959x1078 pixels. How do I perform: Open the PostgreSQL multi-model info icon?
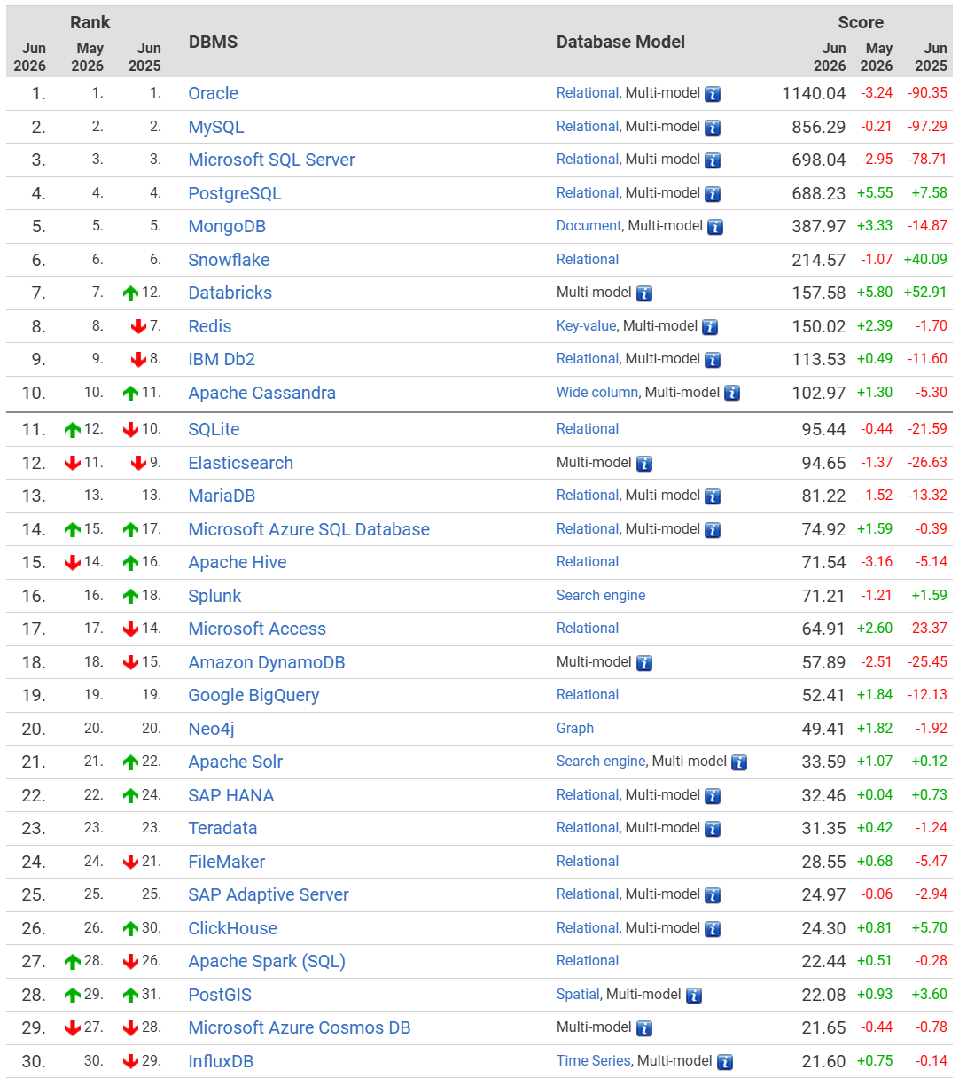713,194
